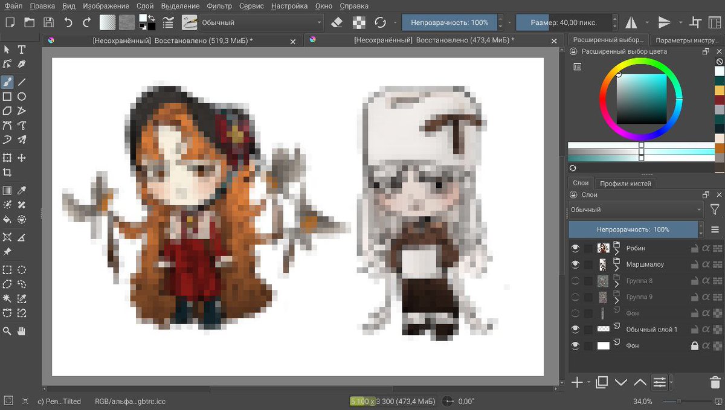Image resolution: width=725 pixels, height=410 pixels.
Task: Show the Группа 9 layer
Action: coord(575,297)
